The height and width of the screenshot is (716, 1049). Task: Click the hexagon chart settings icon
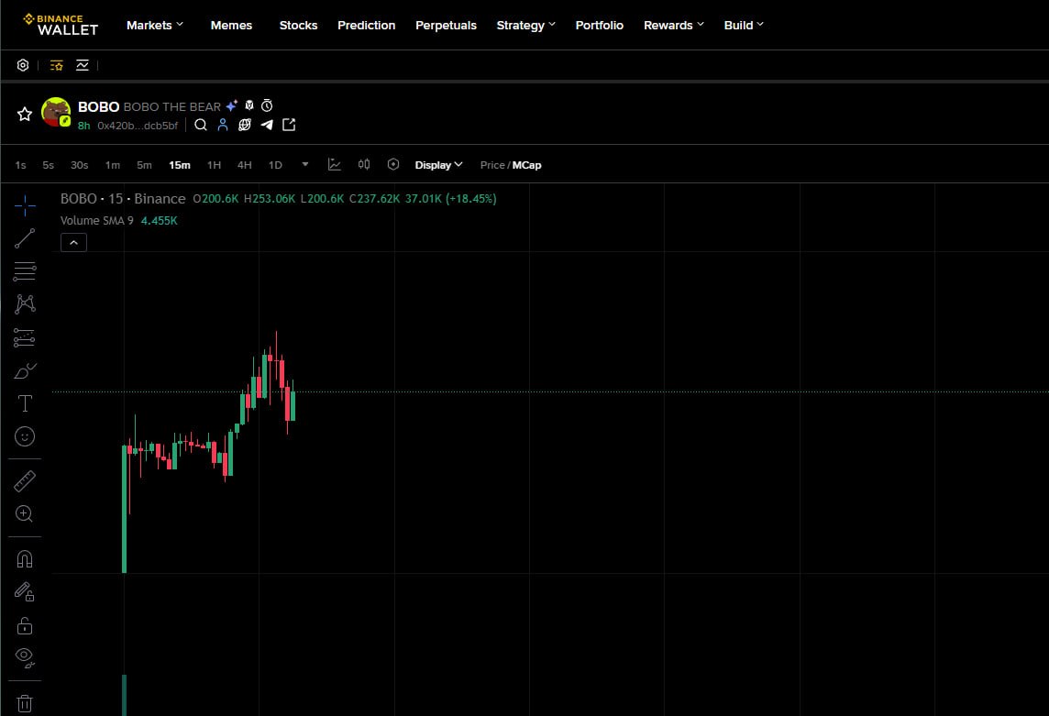click(x=393, y=165)
